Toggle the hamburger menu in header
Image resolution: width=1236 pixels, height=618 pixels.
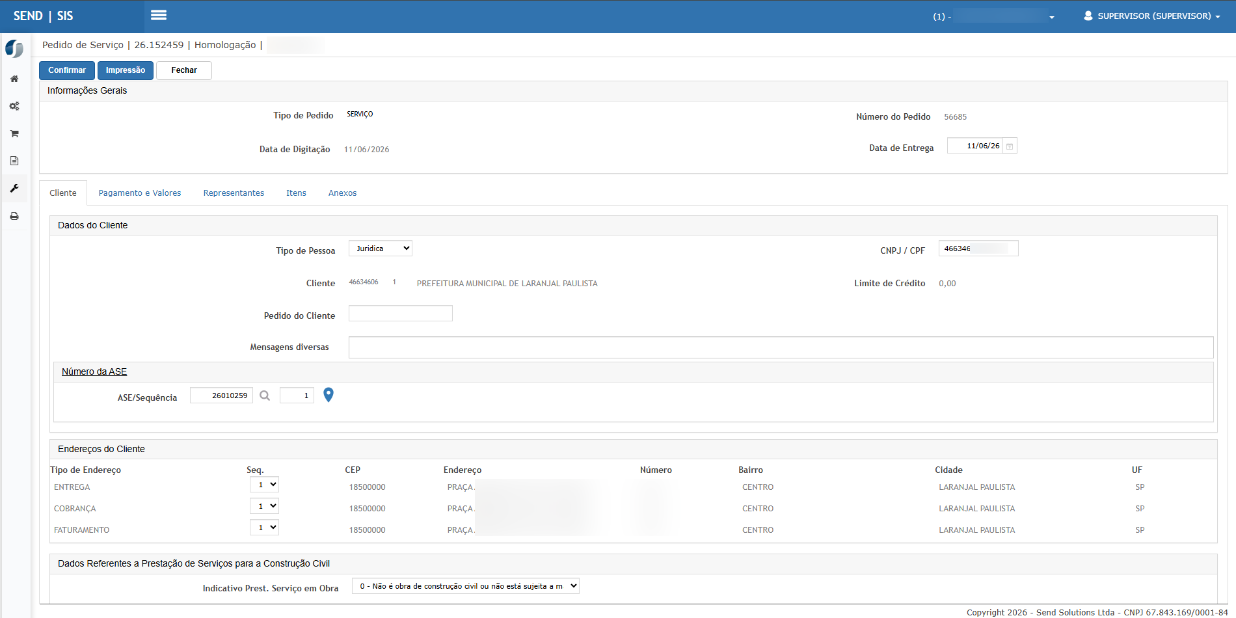[x=159, y=15]
